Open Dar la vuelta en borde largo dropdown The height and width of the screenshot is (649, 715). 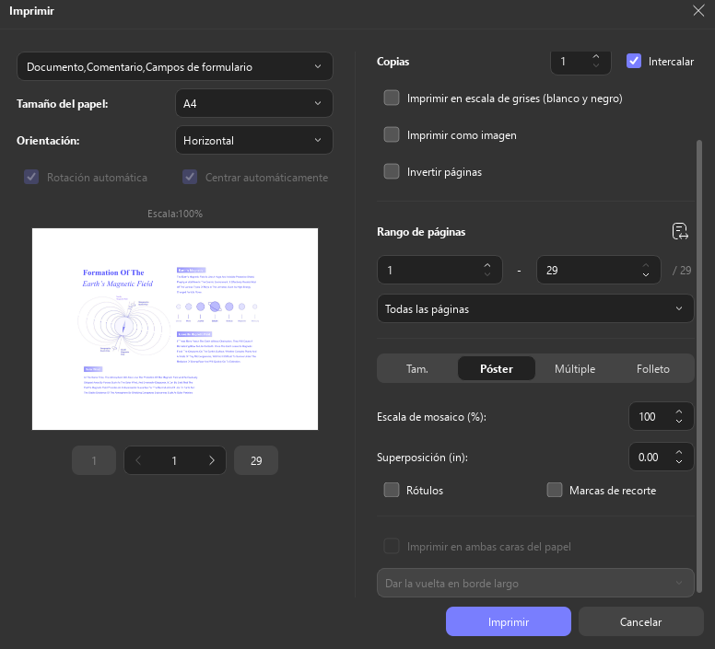tap(535, 583)
